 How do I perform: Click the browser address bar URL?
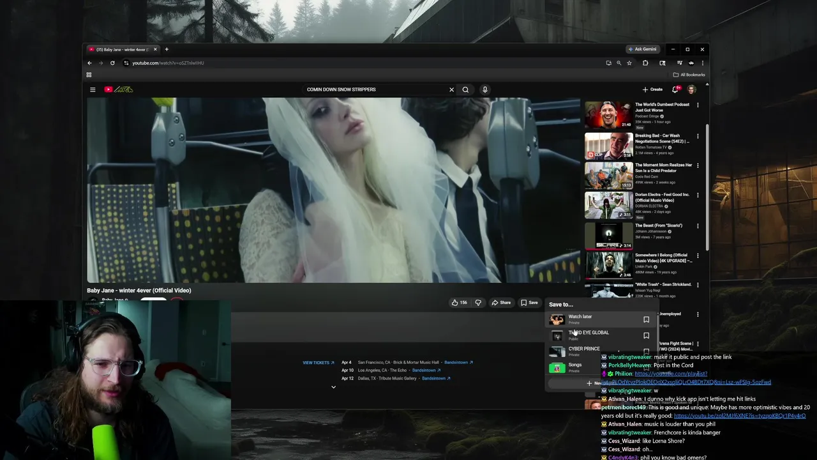(x=168, y=63)
